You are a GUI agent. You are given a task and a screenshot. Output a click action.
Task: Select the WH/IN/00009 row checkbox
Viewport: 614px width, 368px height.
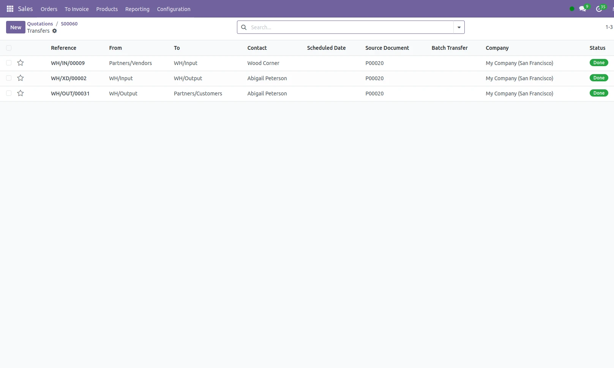[9, 63]
